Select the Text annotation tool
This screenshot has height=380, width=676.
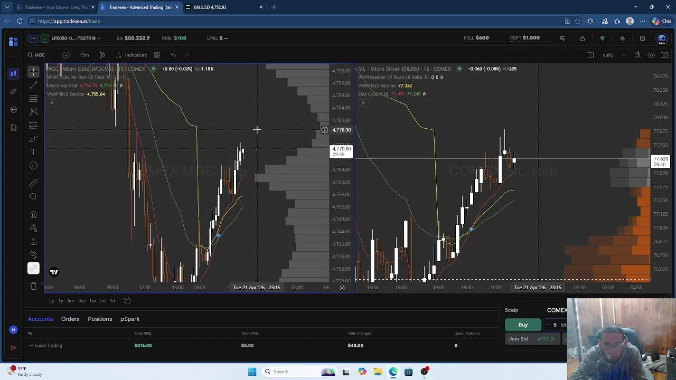33,152
